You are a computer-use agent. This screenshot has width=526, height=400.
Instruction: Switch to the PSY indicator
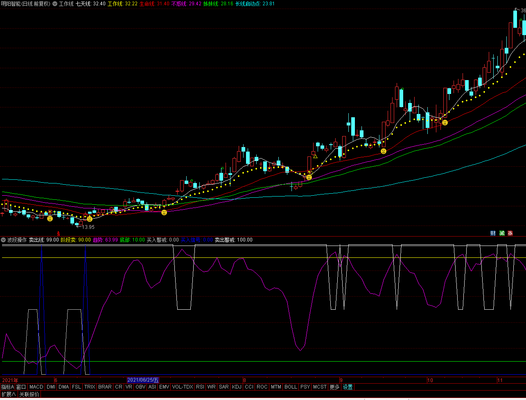coord(305,387)
